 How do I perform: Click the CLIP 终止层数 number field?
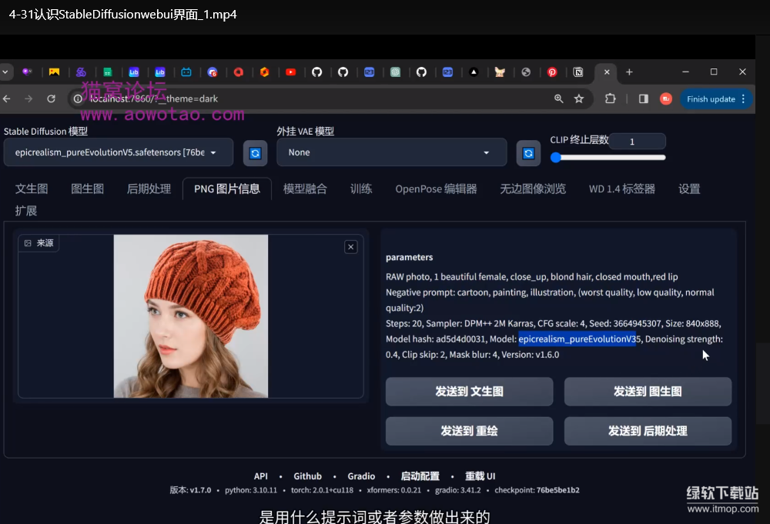point(636,142)
